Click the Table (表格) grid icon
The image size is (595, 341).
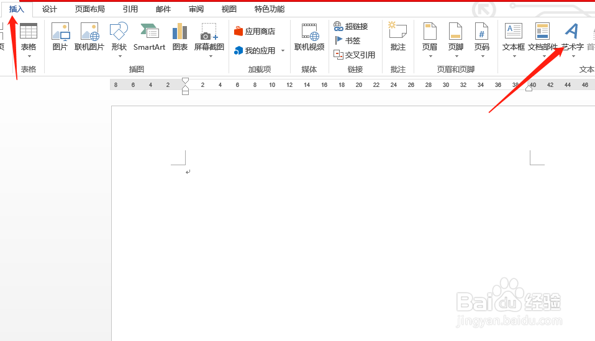[x=29, y=31]
